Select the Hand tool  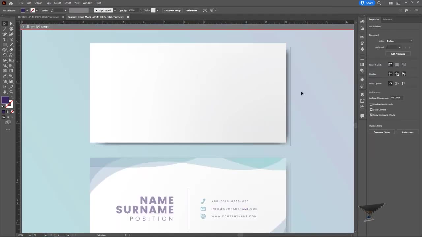tap(5, 92)
